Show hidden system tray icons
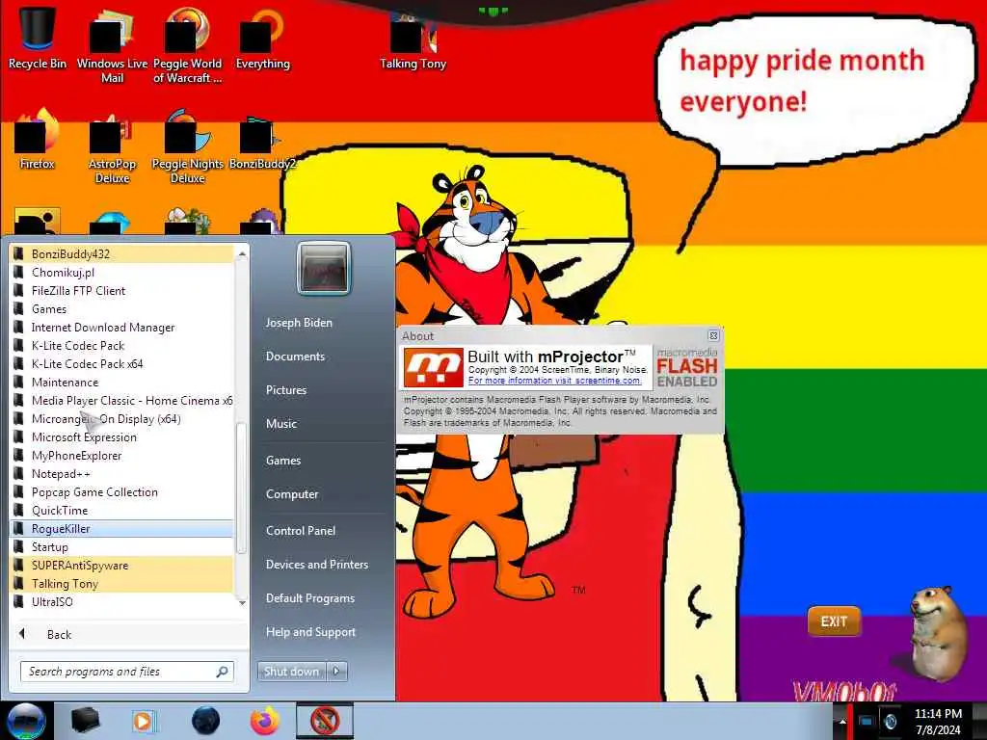The width and height of the screenshot is (987, 740). [x=842, y=721]
